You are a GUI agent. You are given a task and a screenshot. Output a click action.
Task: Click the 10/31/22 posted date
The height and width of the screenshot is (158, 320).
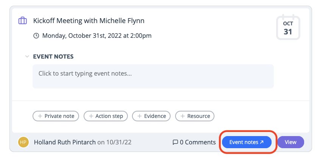point(119,142)
